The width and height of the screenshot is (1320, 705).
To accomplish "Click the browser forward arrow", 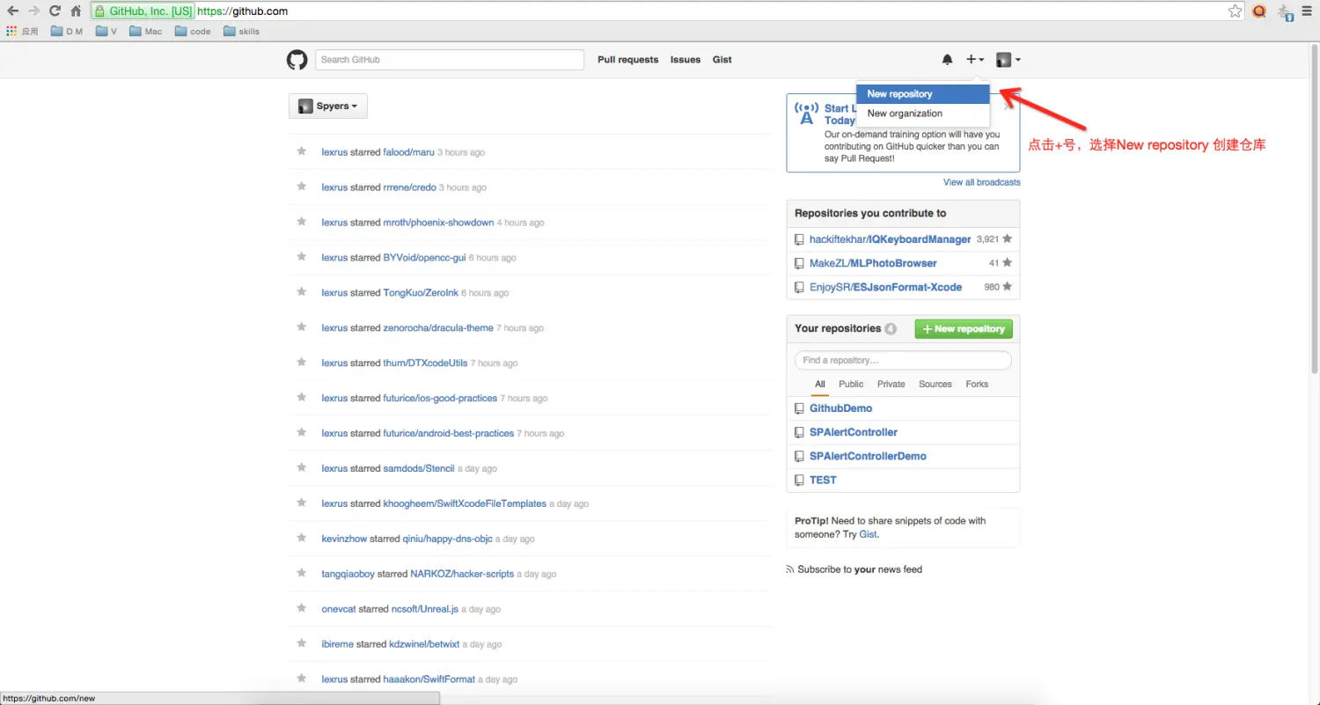I will (x=33, y=11).
